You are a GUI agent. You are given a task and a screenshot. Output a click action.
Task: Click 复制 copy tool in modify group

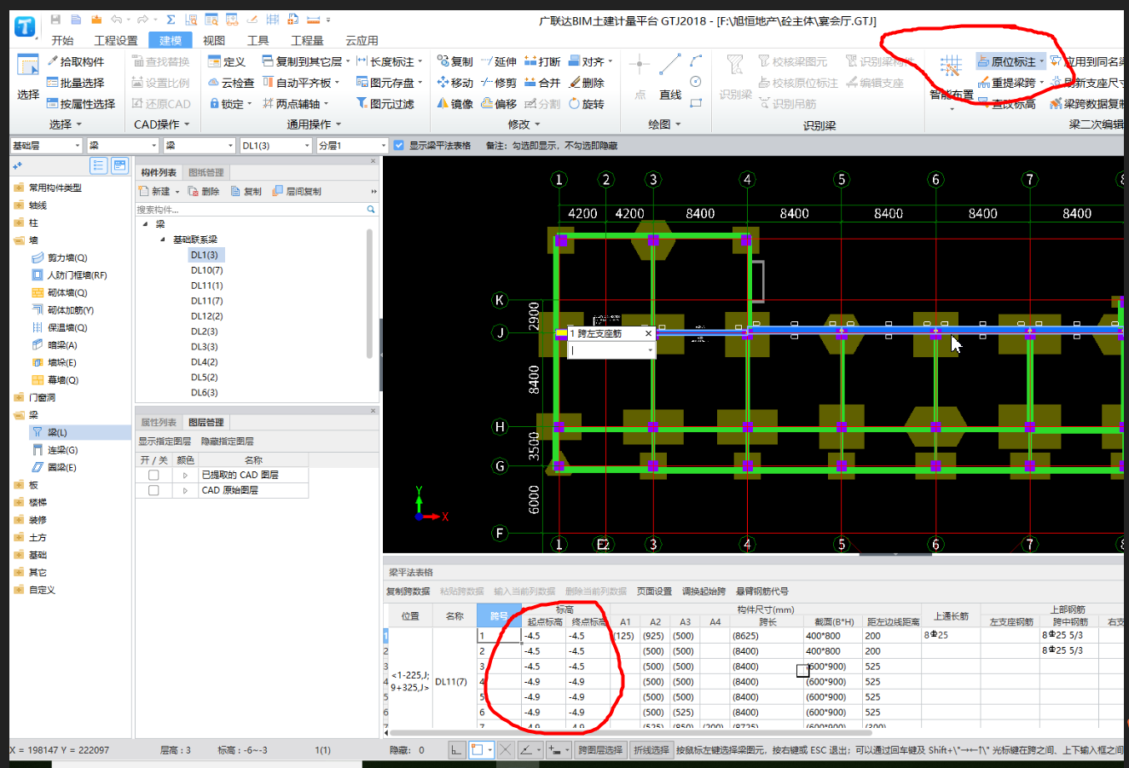[x=455, y=61]
